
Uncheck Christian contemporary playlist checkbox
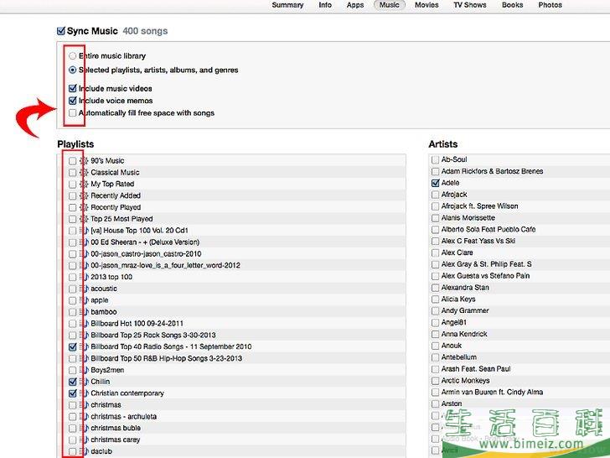pos(72,393)
